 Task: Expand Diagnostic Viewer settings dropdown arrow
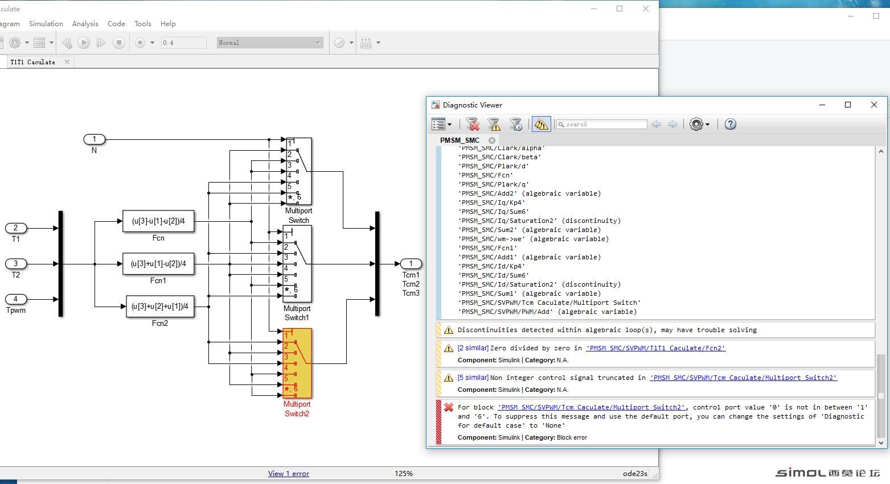coord(707,125)
